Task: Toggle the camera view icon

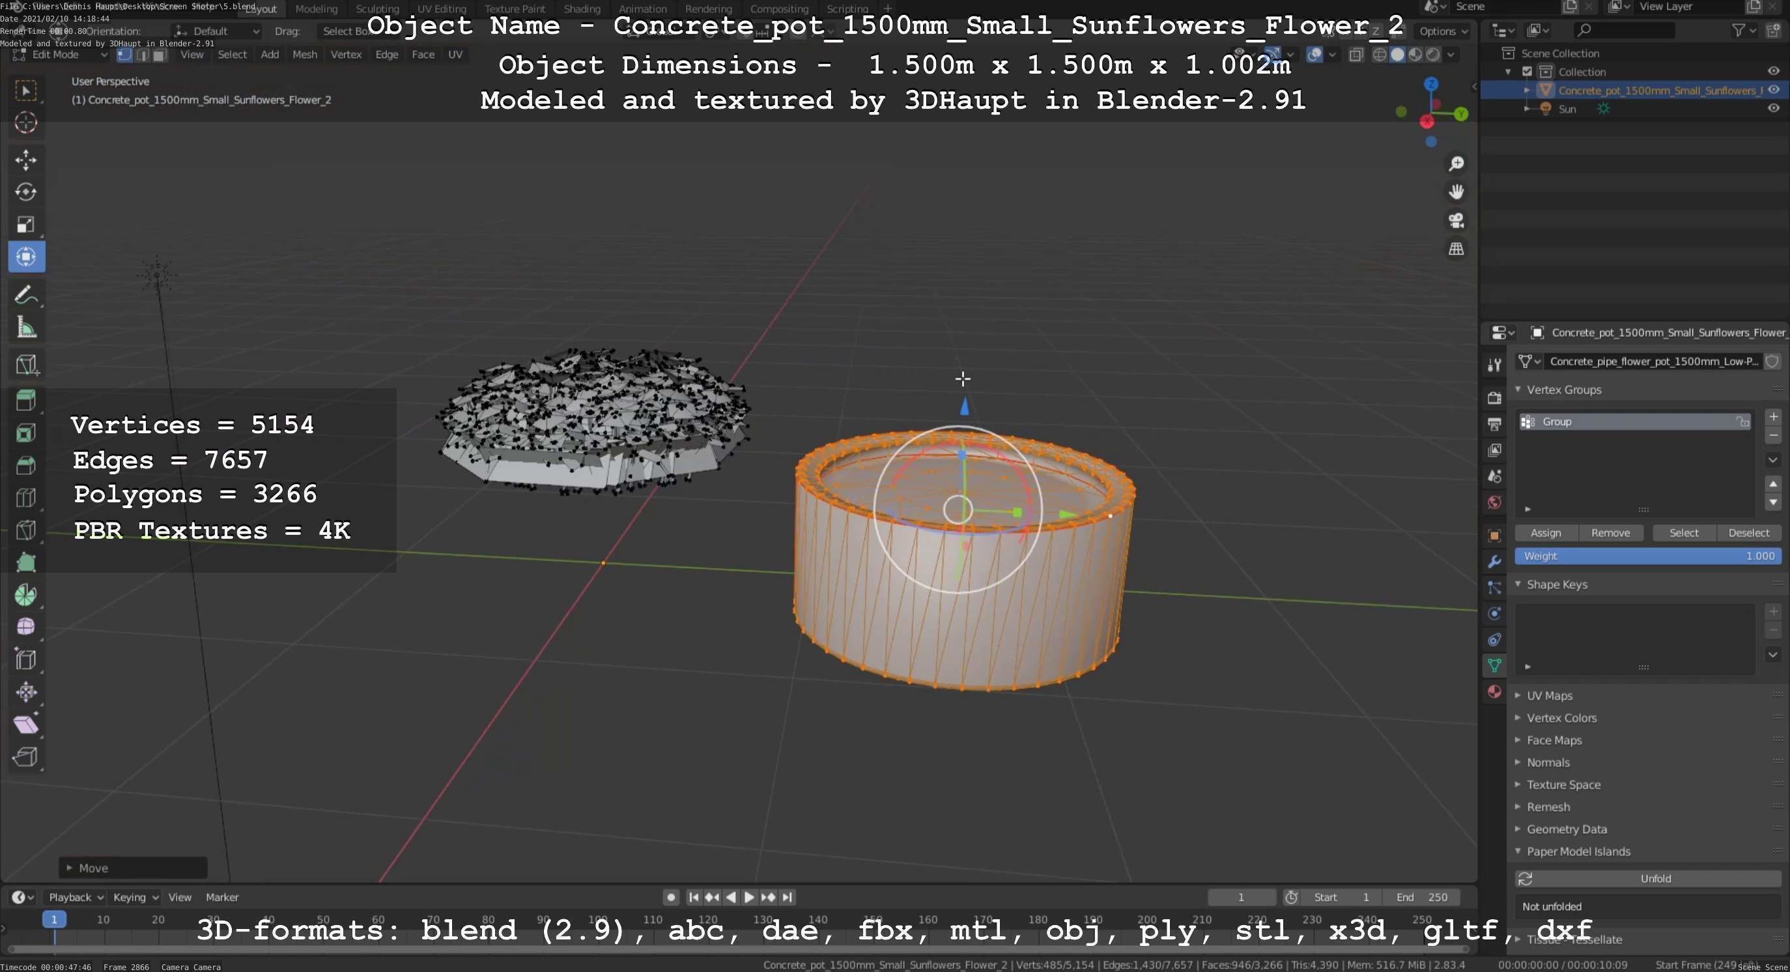Action: coord(1456,220)
